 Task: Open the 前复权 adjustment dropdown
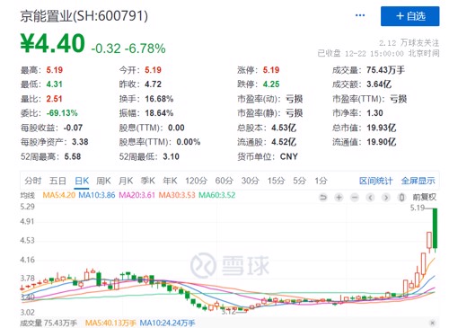click(425, 197)
